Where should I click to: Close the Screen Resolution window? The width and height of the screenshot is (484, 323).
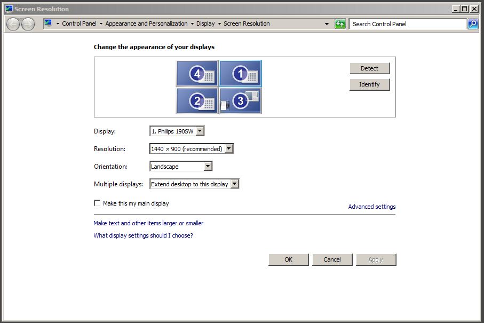tap(474, 9)
